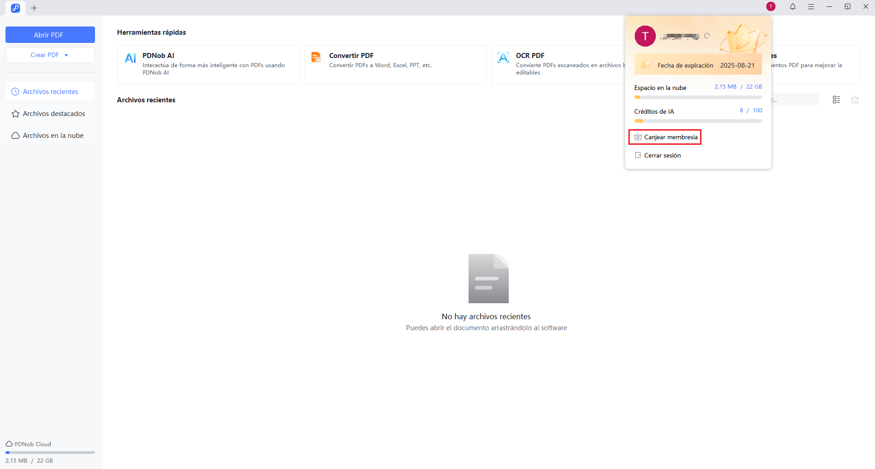Click the star icon of Archivos destacados

coord(16,114)
